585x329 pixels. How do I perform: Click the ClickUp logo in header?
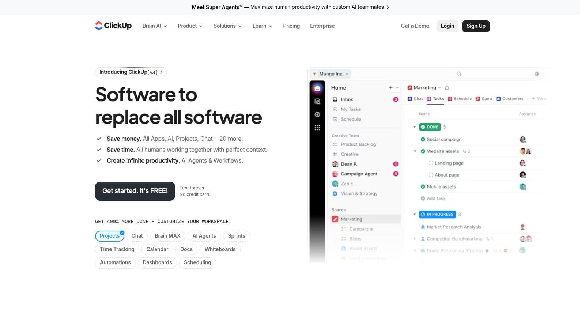tap(113, 26)
